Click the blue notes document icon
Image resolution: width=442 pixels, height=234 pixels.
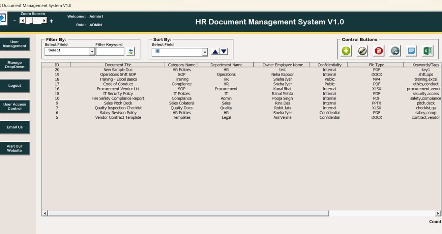[x=411, y=51]
